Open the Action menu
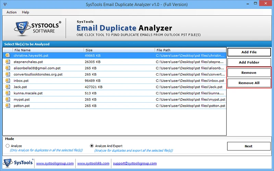Image resolution: width=274 pixels, height=171 pixels. pos(12,12)
